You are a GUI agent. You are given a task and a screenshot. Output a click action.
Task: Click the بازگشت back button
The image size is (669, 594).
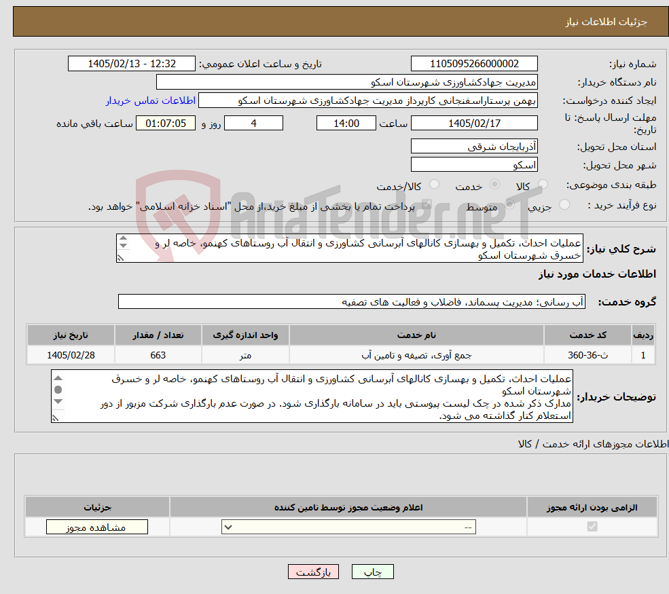(313, 572)
